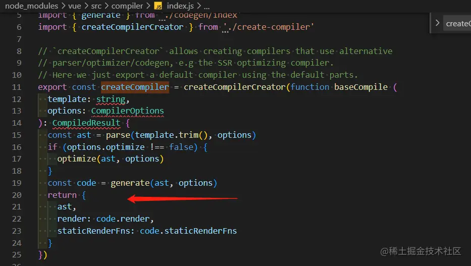Click the 'return' keyword on line 20
This screenshot has height=266, width=471.
point(62,195)
